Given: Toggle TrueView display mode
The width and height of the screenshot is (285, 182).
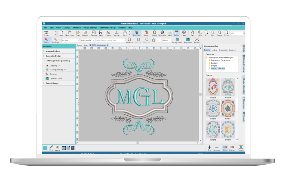Looking at the screenshot, I should pos(137,33).
